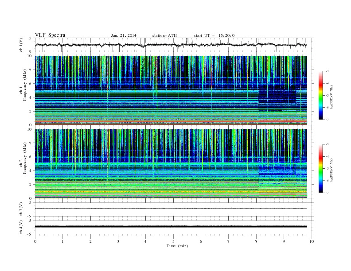The height and width of the screenshot is (271, 351).
Task: Click the 'ch.4(V)' axis label
Action: pos(21,227)
